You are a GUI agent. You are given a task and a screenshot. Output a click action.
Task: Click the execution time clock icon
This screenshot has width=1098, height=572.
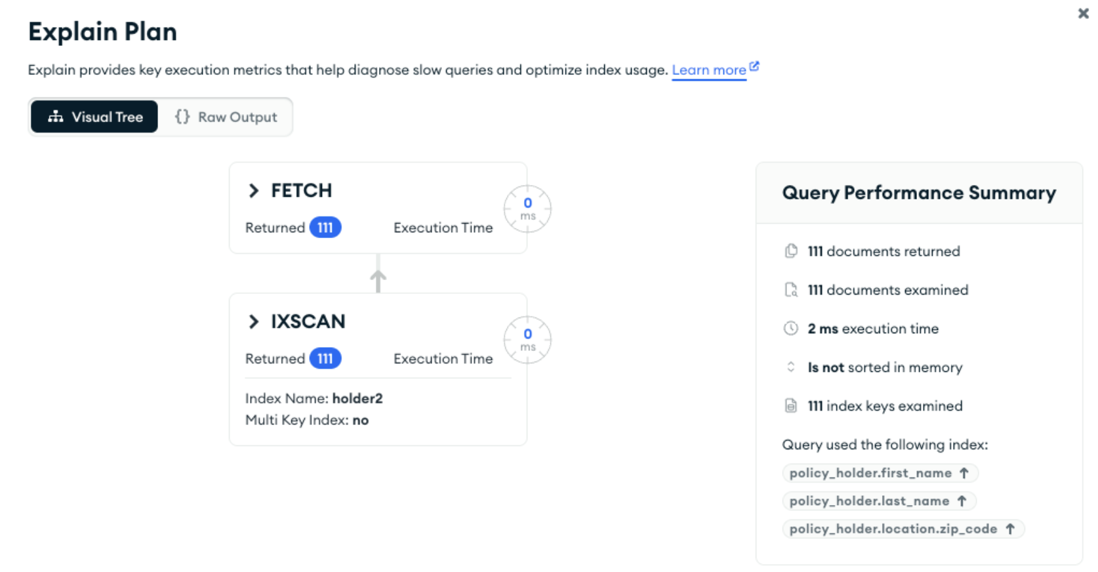(x=791, y=329)
